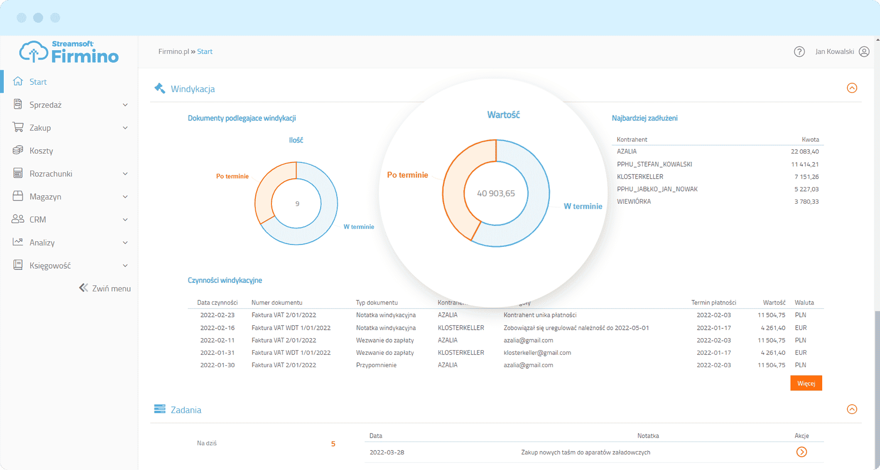This screenshot has height=470, width=880.
Task: Open the Sprzedaż menu item
Action: (x=45, y=105)
